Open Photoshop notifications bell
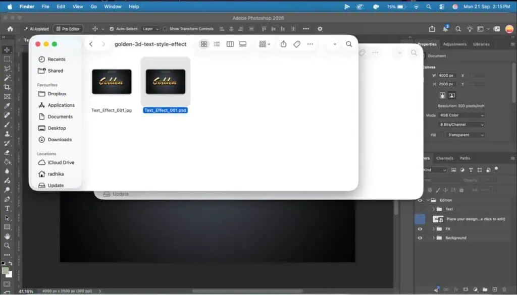 click(445, 29)
